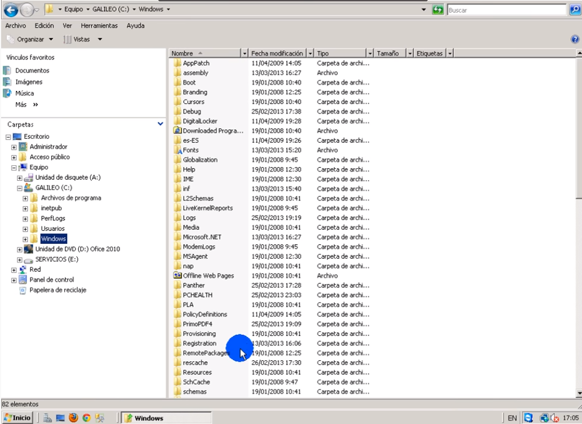Screen dimensions: 582x424
Task: Click the Inicio start button
Action: (x=17, y=418)
